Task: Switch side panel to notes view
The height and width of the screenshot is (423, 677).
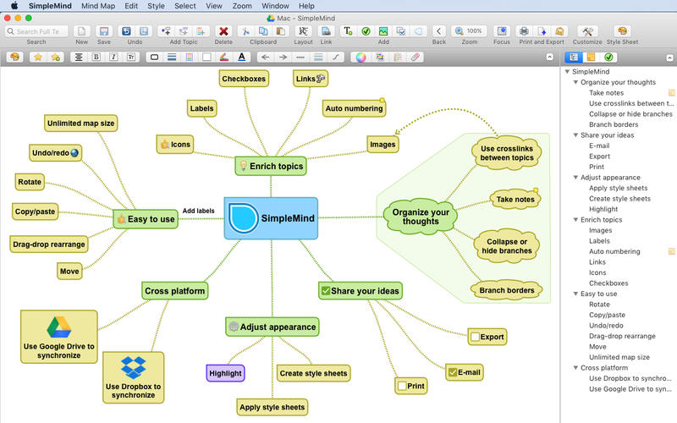Action: point(591,57)
